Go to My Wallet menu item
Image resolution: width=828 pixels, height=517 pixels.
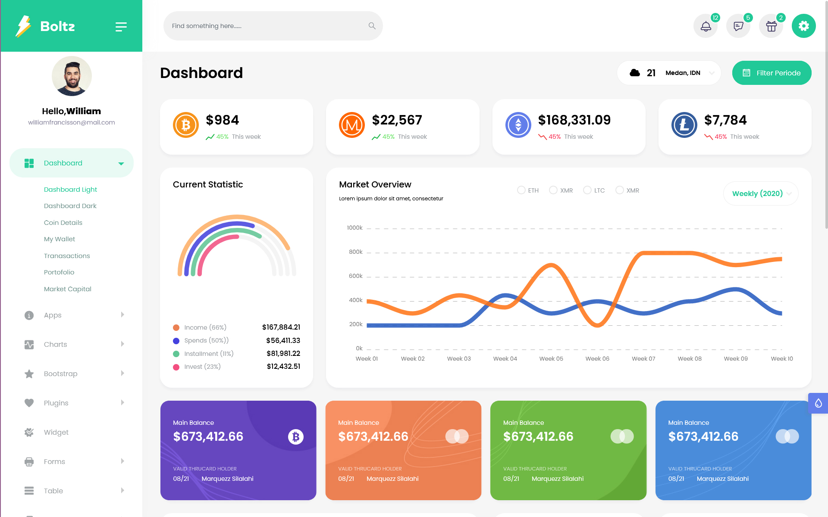click(x=60, y=239)
